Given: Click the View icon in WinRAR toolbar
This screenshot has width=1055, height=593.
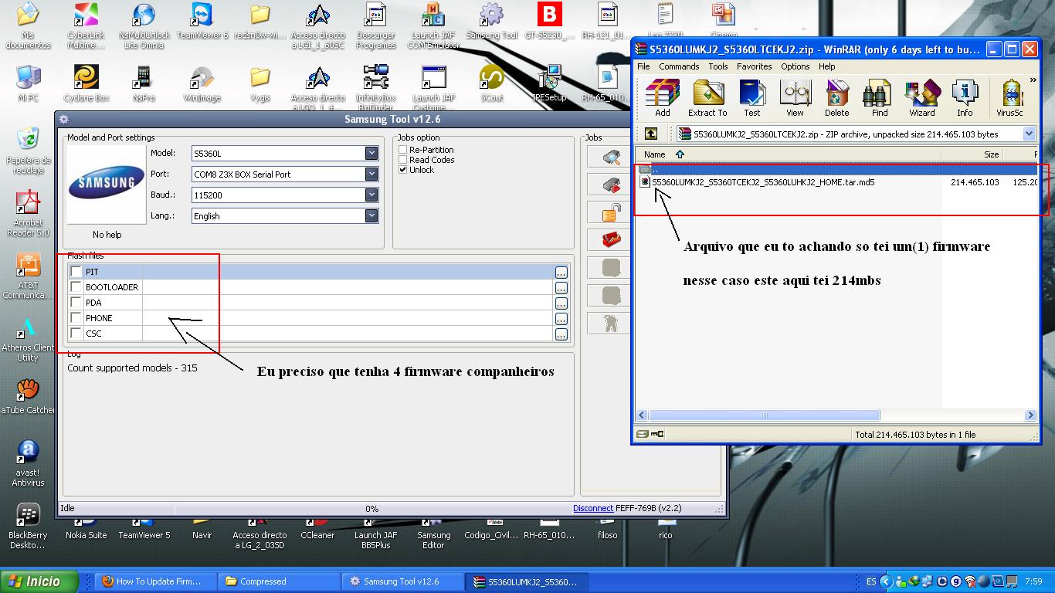Looking at the screenshot, I should pyautogui.click(x=795, y=98).
